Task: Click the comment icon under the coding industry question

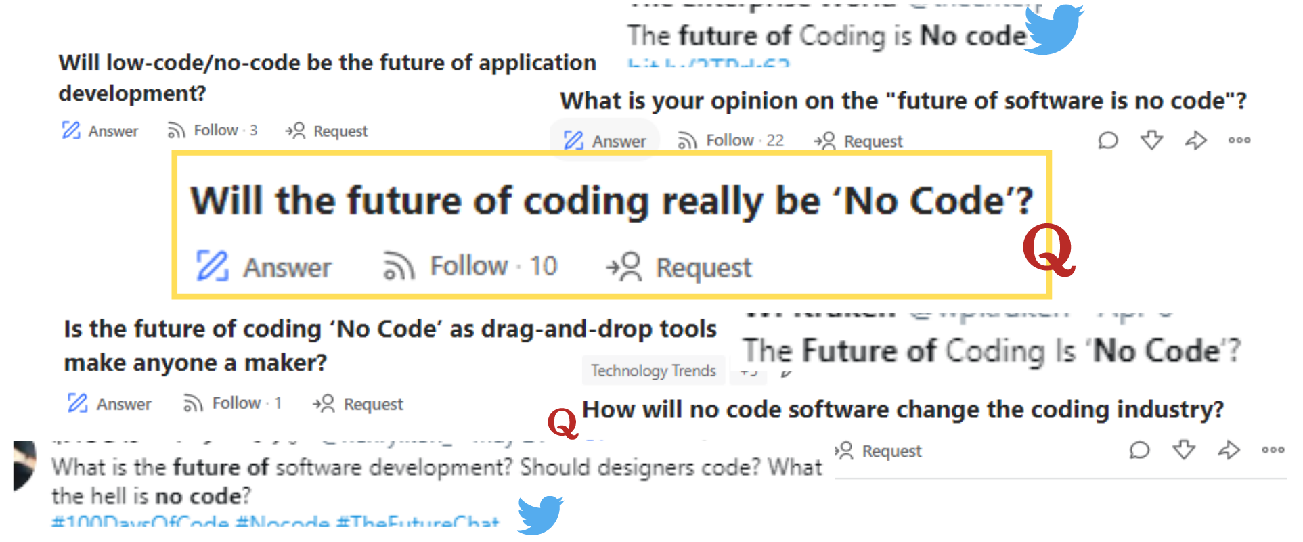Action: 1140,450
